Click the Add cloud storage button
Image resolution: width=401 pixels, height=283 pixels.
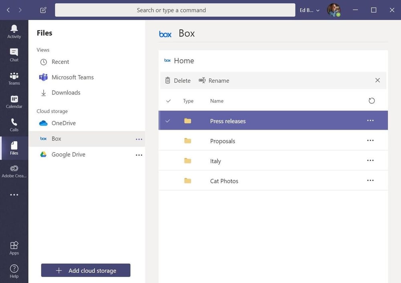(85, 270)
